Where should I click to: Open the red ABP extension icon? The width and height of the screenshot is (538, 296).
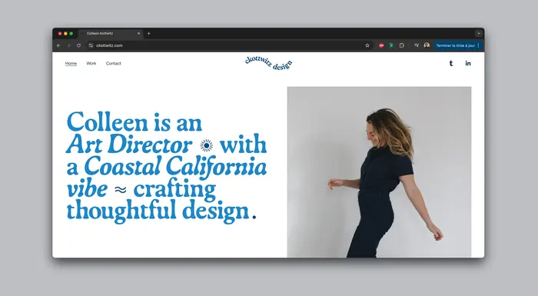[381, 45]
